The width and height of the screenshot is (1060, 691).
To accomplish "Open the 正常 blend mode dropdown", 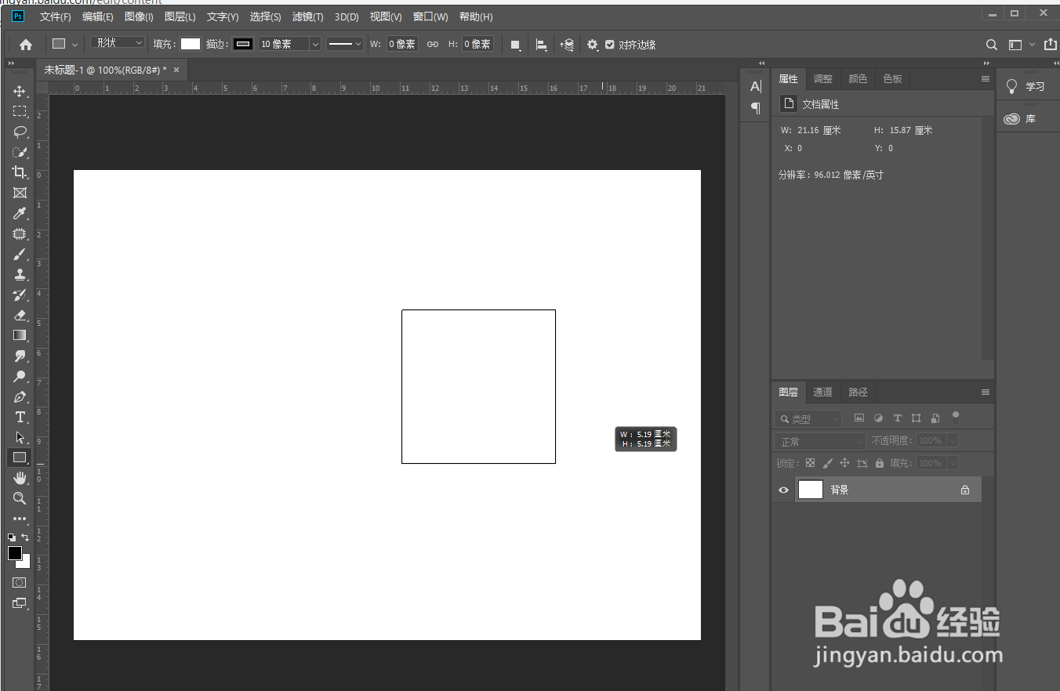I will pos(820,442).
